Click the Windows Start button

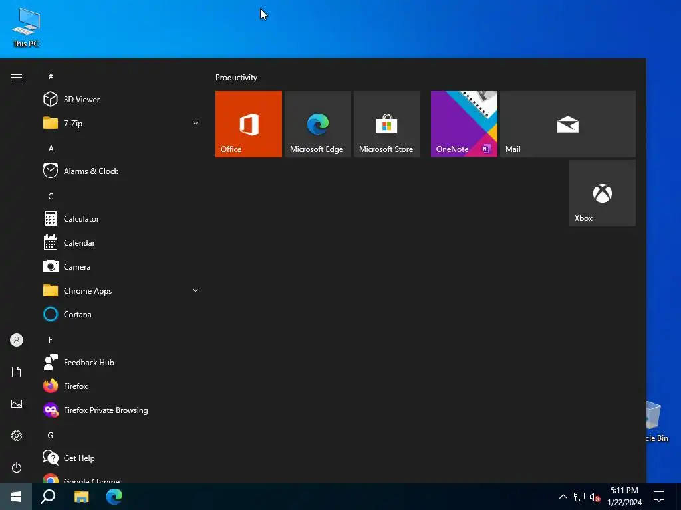coord(16,497)
